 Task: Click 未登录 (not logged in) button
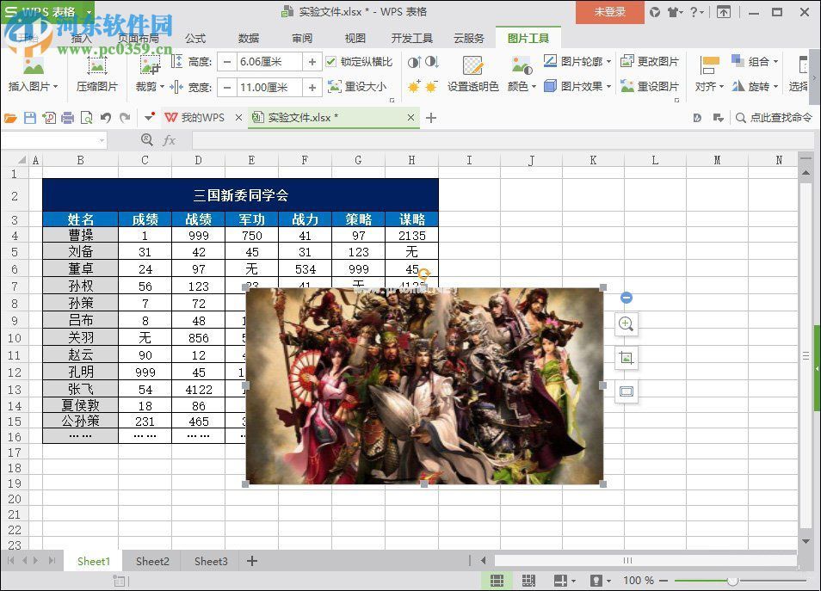click(x=610, y=12)
